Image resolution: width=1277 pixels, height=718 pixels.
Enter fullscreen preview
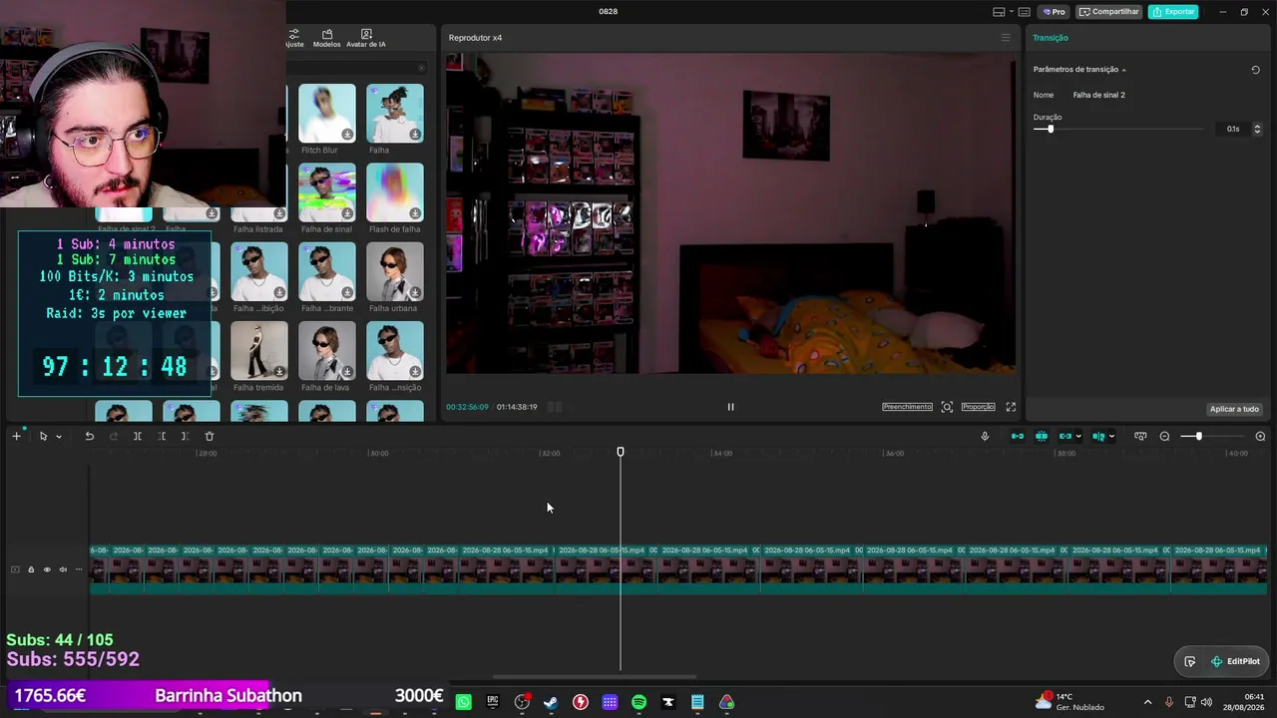tap(1011, 407)
